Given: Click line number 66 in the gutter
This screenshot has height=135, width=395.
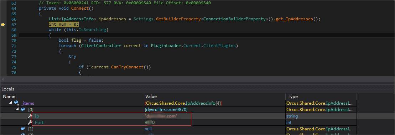Looking at the screenshot, I should 14,19.
